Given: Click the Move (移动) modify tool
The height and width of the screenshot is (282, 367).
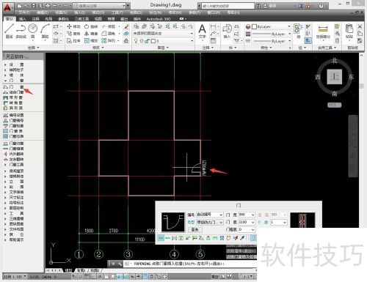Looking at the screenshot, I should [73, 26].
